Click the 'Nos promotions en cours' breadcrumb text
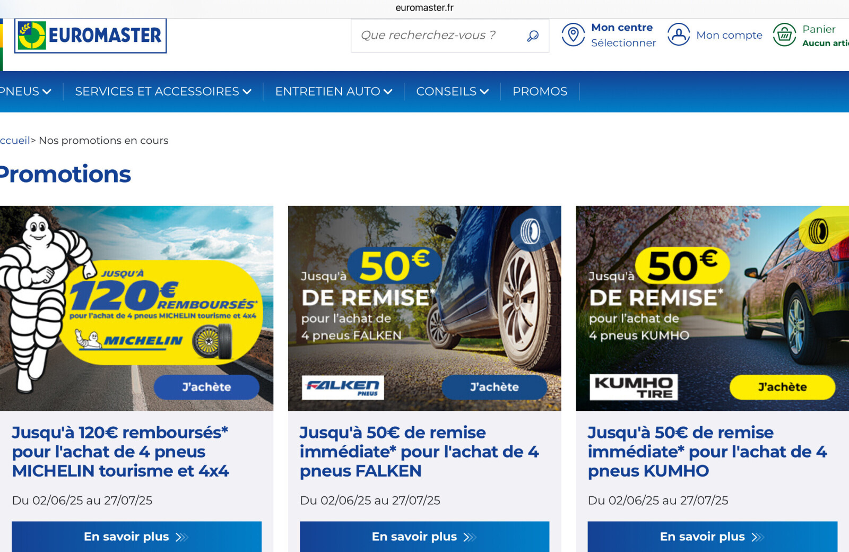 point(103,141)
